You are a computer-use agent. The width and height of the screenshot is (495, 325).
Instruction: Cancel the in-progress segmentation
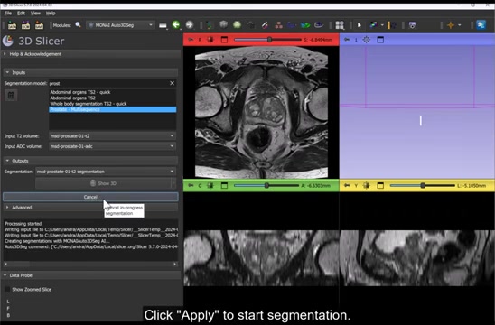[90, 197]
